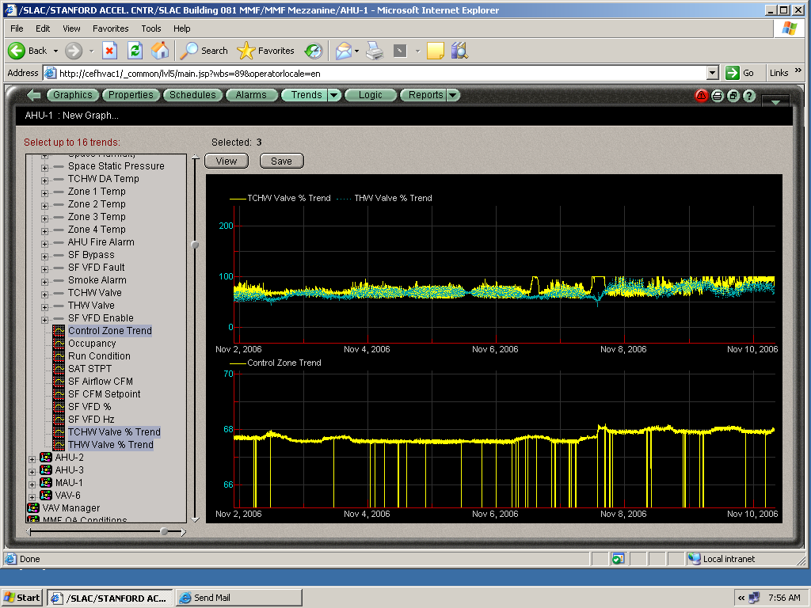Click the red alarm bell icon
Image resolution: width=811 pixels, height=608 pixels.
[x=702, y=96]
